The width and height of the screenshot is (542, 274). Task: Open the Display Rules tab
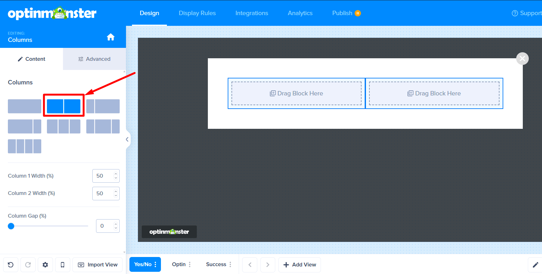197,13
